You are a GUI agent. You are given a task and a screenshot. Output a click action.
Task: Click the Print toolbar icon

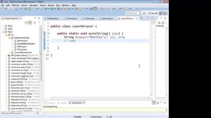[x=16, y=9]
